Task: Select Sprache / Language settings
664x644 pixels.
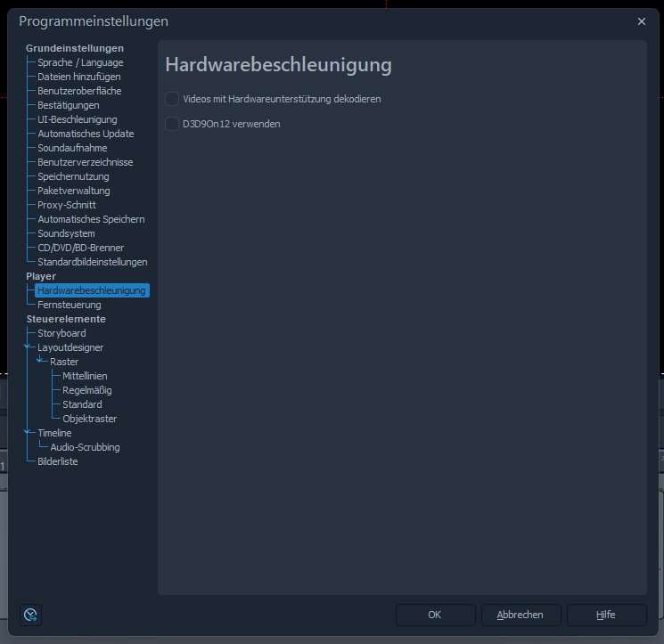Action: 80,62
